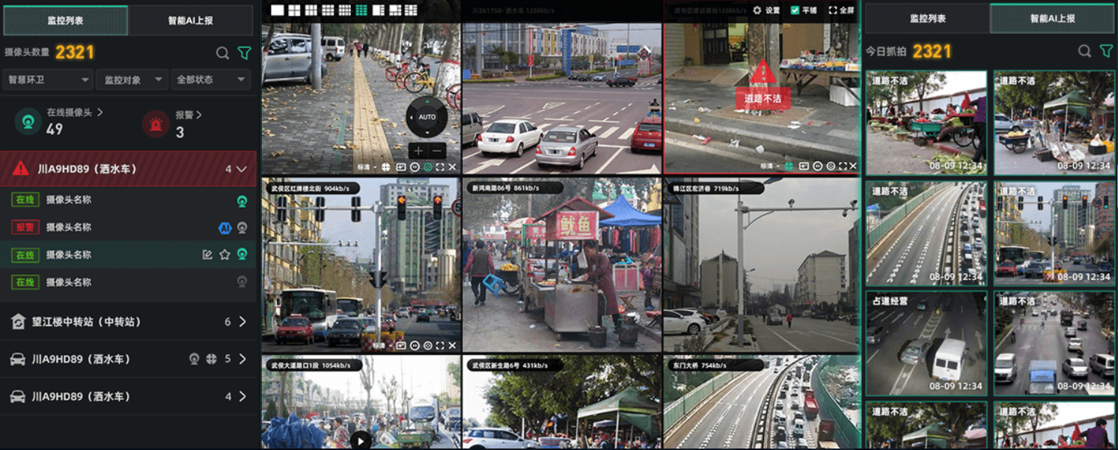Click the blue AI badge on 报警 camera row
Viewport: 1118px width, 450px height.
[x=224, y=228]
